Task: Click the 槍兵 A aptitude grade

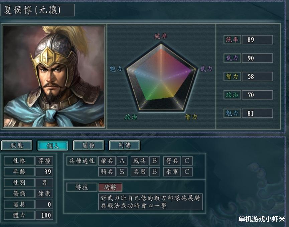Action: point(122,161)
